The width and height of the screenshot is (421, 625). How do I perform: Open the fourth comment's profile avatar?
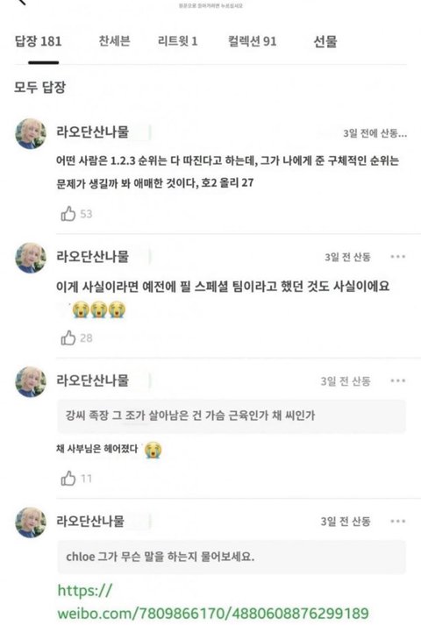[31, 522]
